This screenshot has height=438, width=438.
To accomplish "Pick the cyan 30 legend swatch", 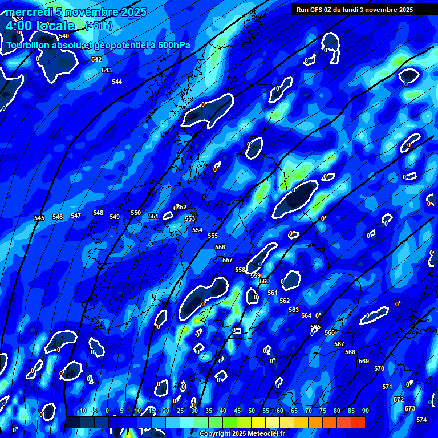I will point(187,422).
